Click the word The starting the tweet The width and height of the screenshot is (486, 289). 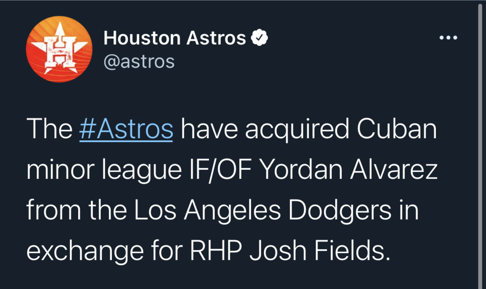[48, 129]
